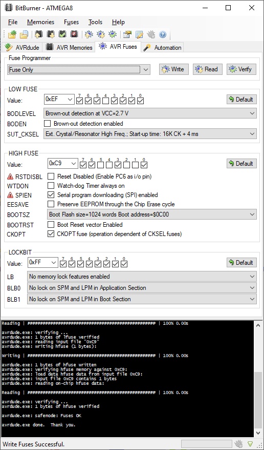The image size is (264, 450).
Task: Open the BOOTSZ boot flash size dropdown
Action: (x=151, y=214)
